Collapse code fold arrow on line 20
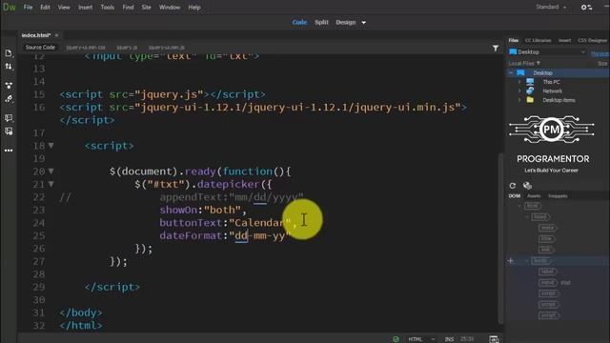Image resolution: width=610 pixels, height=343 pixels. pyautogui.click(x=51, y=171)
